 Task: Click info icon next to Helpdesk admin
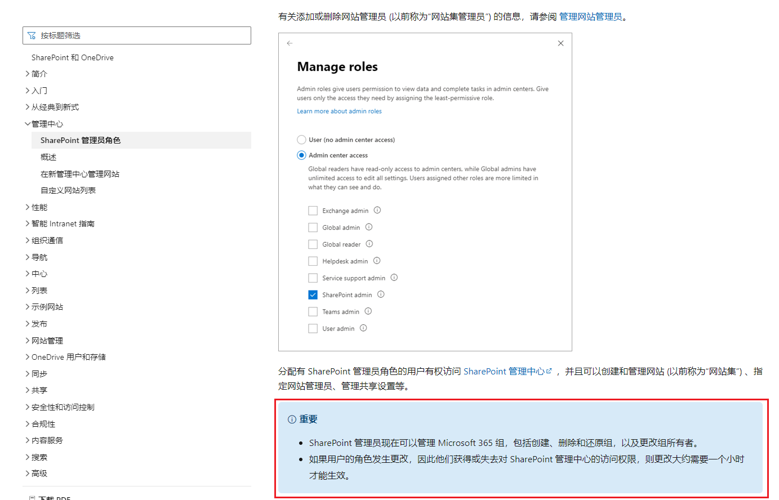tap(377, 261)
